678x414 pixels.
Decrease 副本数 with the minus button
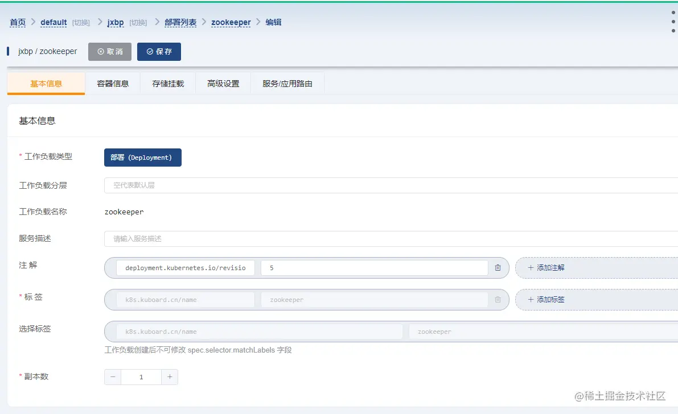tap(113, 377)
